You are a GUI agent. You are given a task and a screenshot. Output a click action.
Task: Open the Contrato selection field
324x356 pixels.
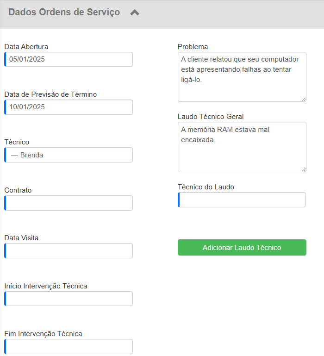click(x=69, y=203)
